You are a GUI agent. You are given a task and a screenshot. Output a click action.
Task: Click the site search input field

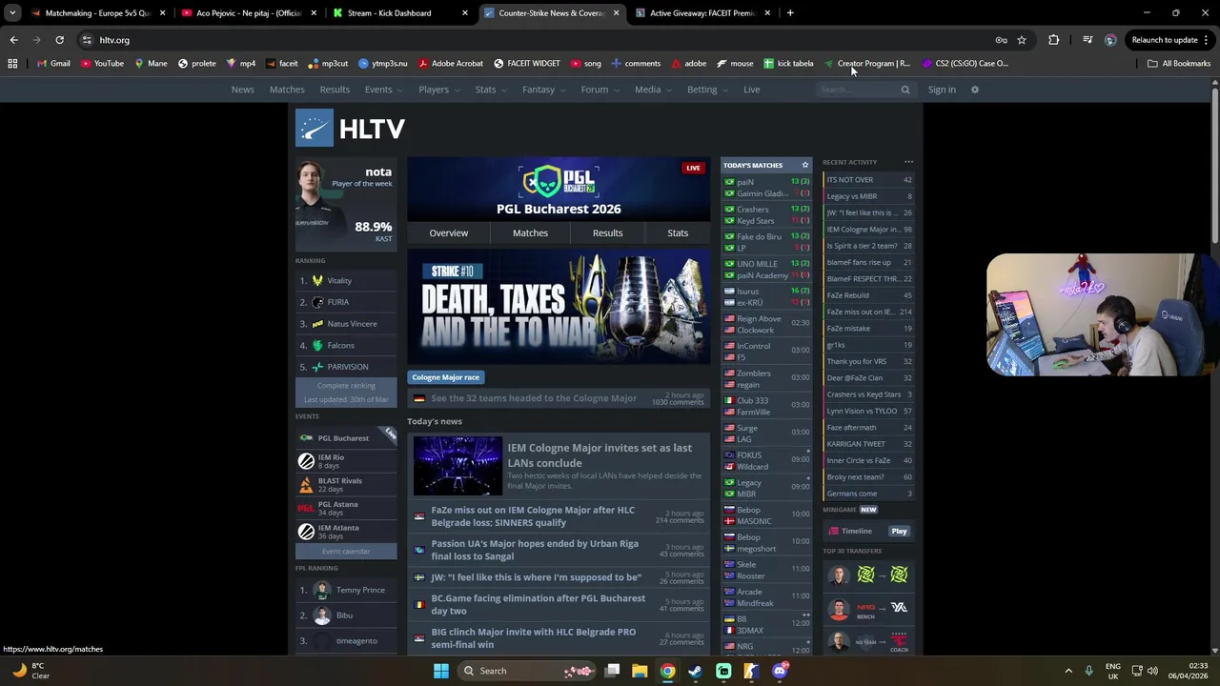[858, 90]
